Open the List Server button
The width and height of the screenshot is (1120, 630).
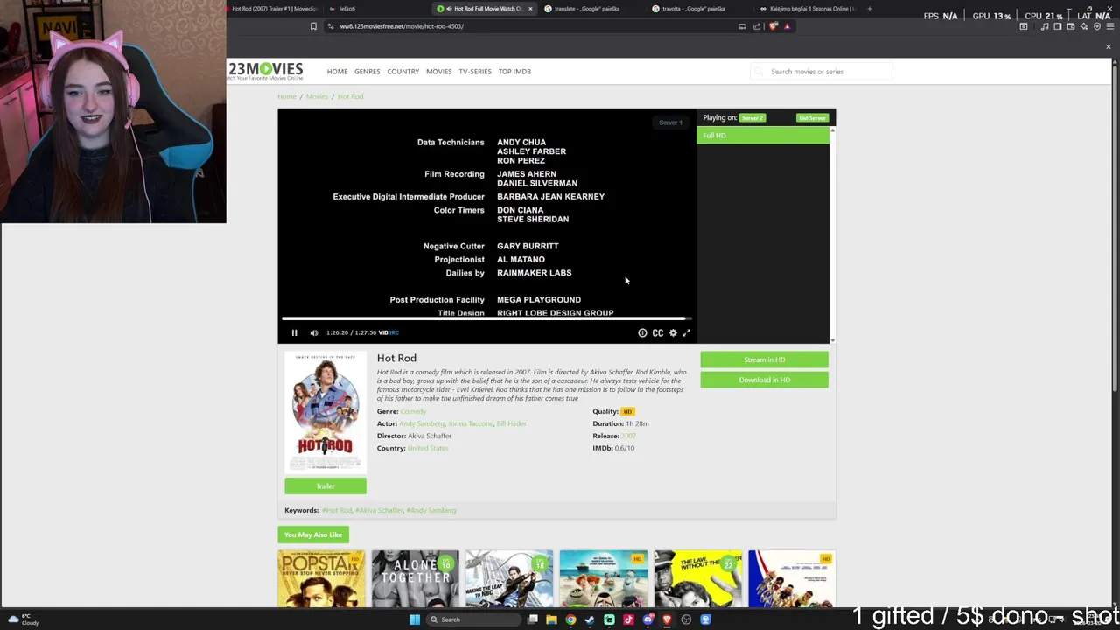812,118
